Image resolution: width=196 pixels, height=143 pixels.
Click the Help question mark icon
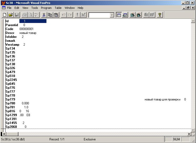click(160, 15)
